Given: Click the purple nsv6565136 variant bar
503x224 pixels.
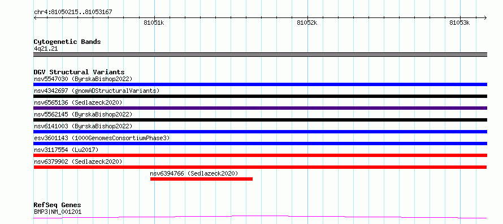Looking at the screenshot, I should [260, 108].
